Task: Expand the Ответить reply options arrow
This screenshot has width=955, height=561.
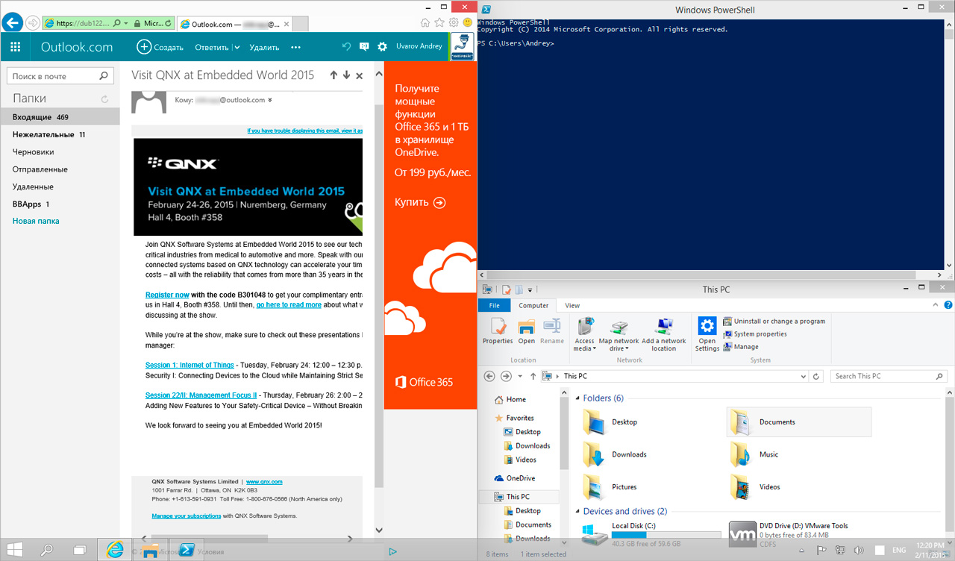Action: point(237,47)
